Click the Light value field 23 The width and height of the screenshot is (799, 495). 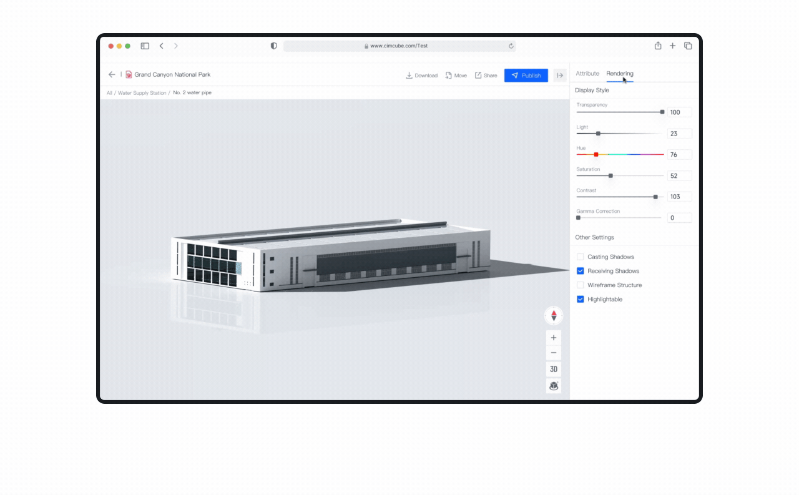[x=679, y=134]
